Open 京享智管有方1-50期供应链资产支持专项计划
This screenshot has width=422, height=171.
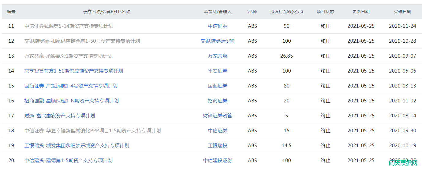(x=74, y=71)
